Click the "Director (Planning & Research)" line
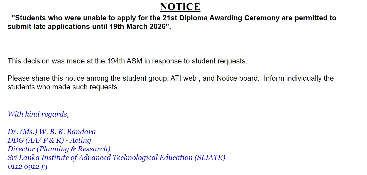The image size is (367, 175). click(x=59, y=149)
